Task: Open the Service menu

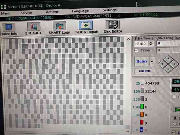Action: [26, 13]
